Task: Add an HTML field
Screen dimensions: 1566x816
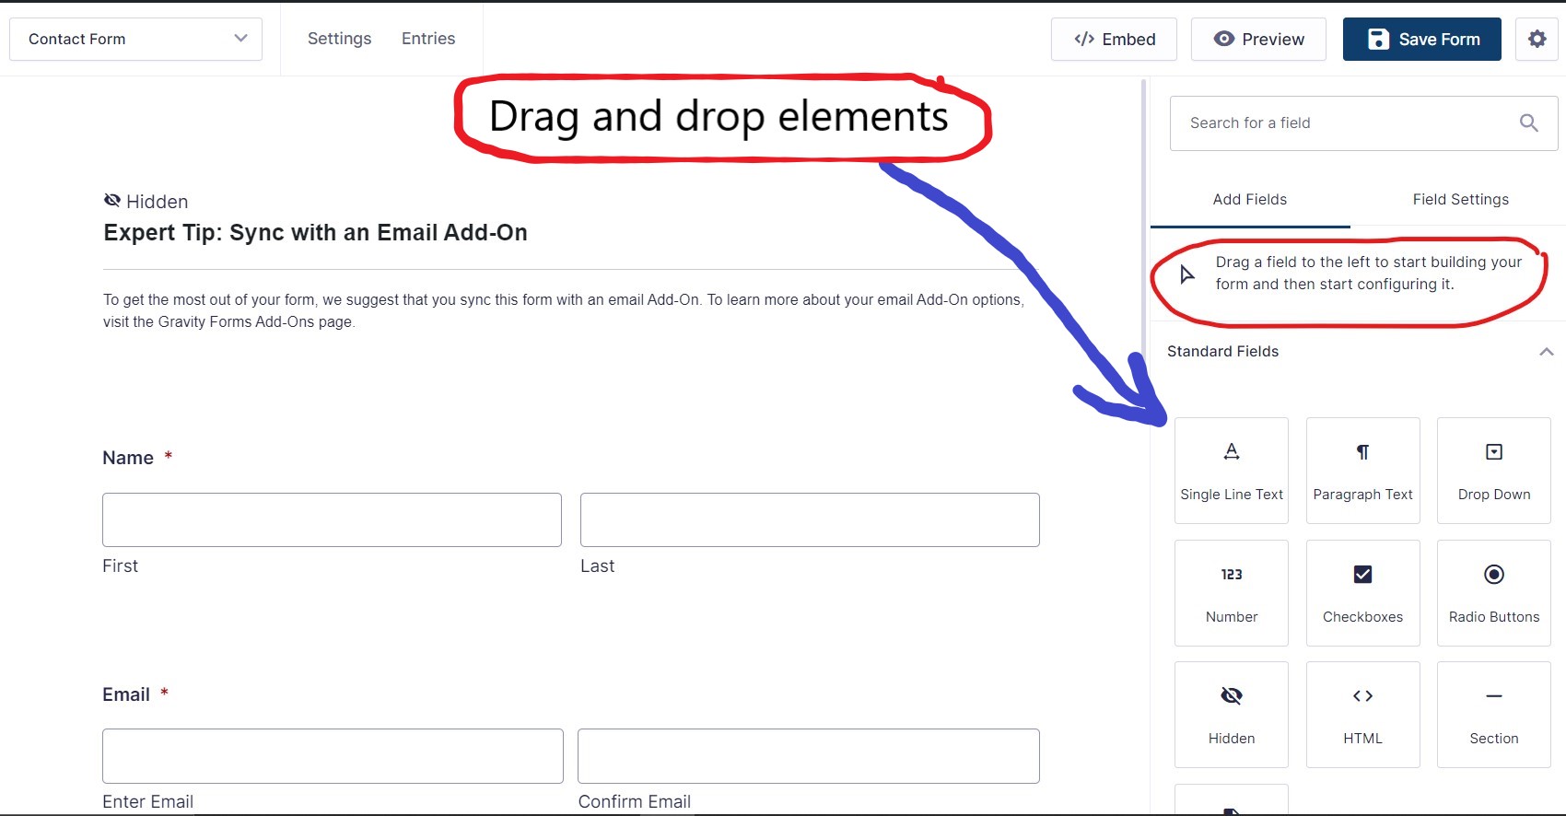Action: point(1363,715)
